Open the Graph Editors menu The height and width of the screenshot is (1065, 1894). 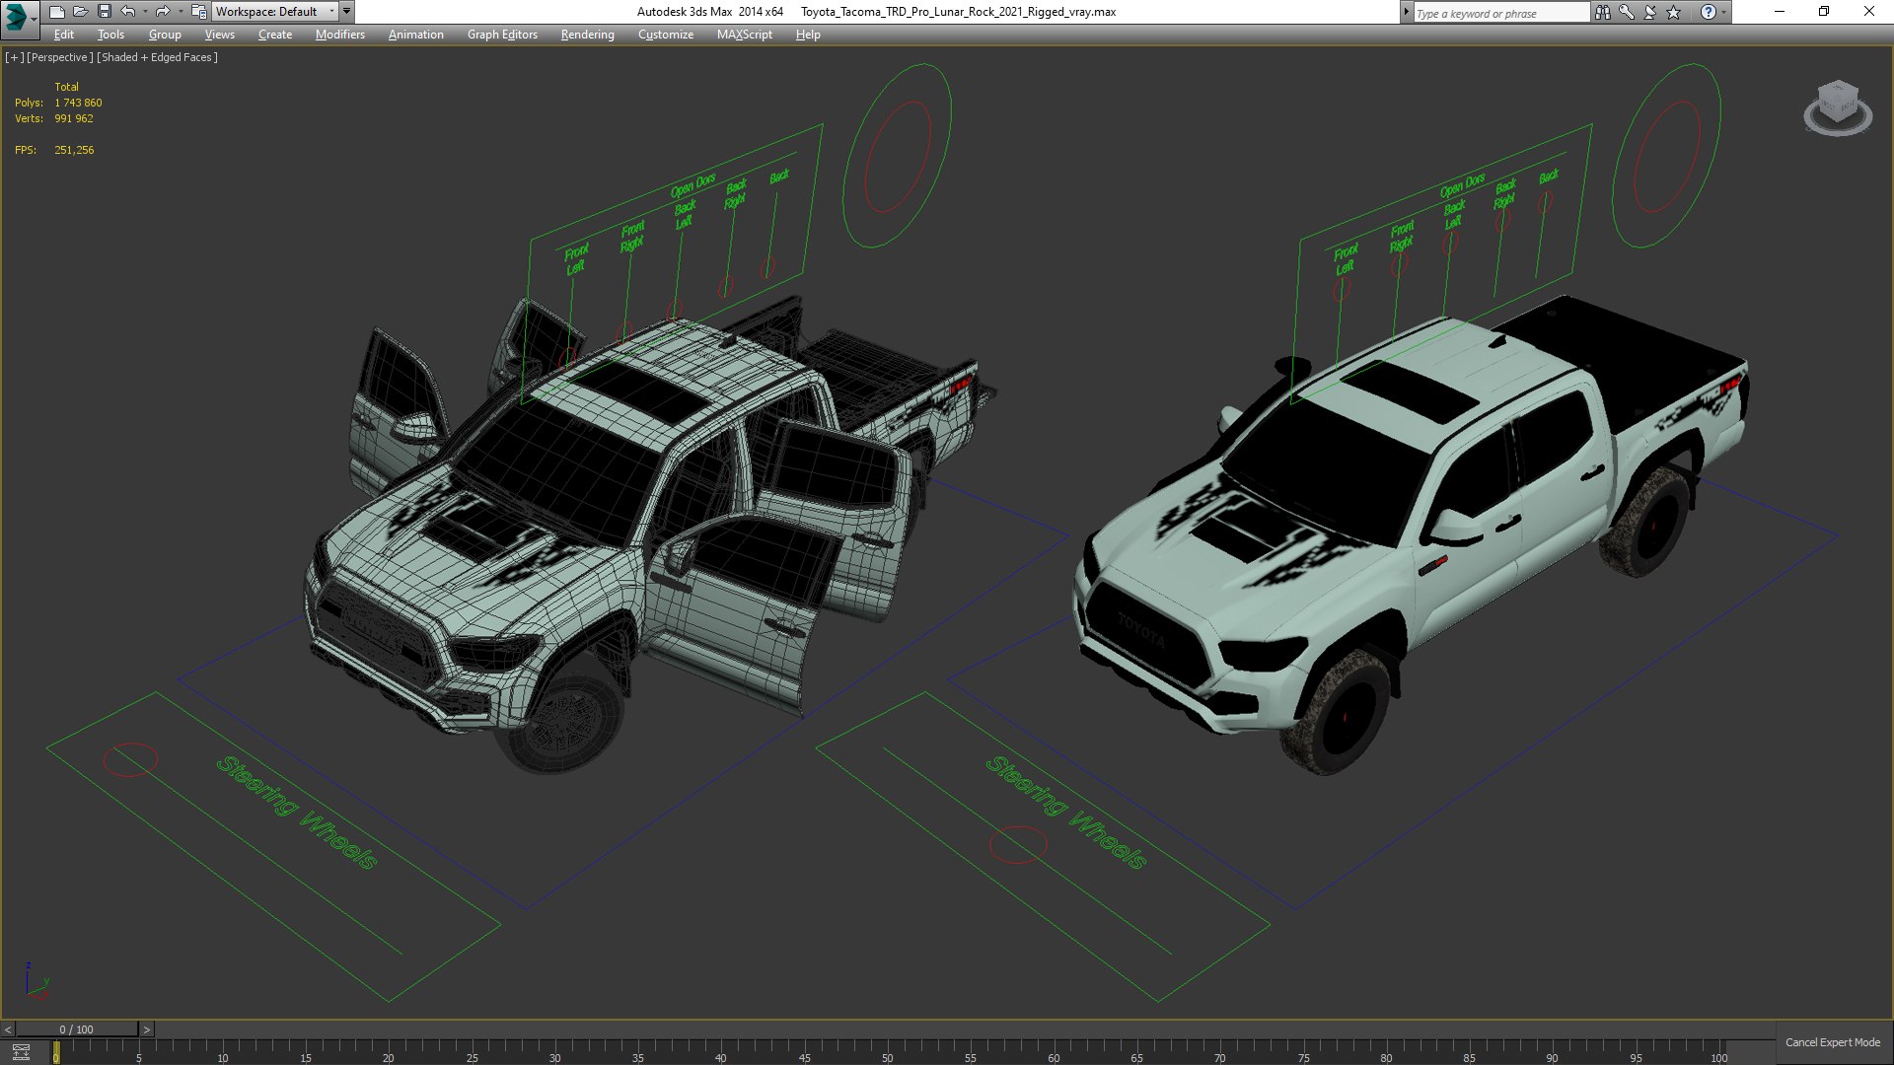pos(502,35)
